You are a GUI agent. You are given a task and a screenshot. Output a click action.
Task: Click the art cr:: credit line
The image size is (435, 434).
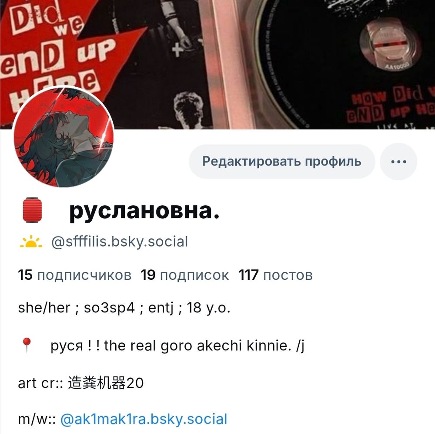point(81,383)
